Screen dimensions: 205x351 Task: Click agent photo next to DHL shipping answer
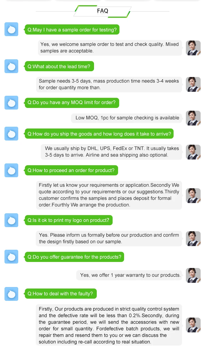[193, 152]
